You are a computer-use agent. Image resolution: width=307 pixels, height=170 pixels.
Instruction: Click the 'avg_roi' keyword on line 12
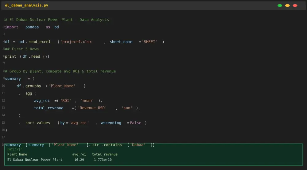[42, 101]
